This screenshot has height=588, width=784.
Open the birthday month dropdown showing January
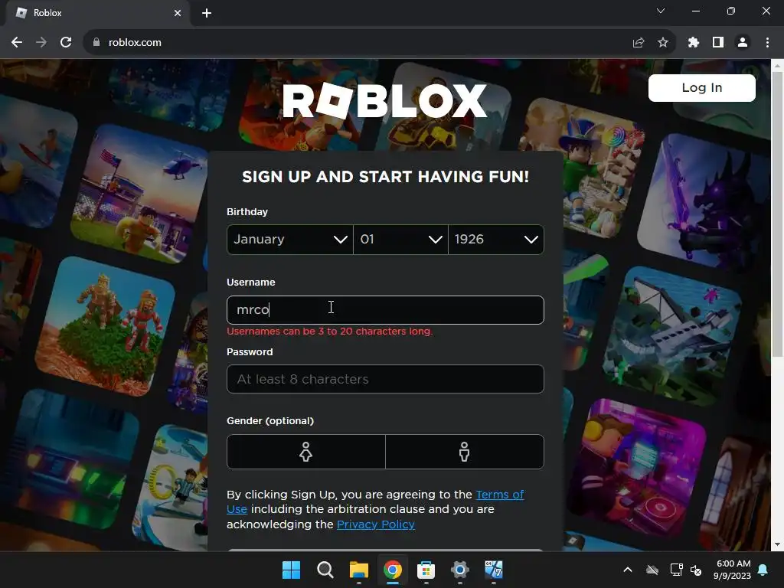(290, 240)
